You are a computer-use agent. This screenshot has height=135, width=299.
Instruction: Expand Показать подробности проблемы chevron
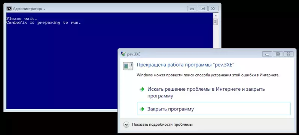click(126, 125)
